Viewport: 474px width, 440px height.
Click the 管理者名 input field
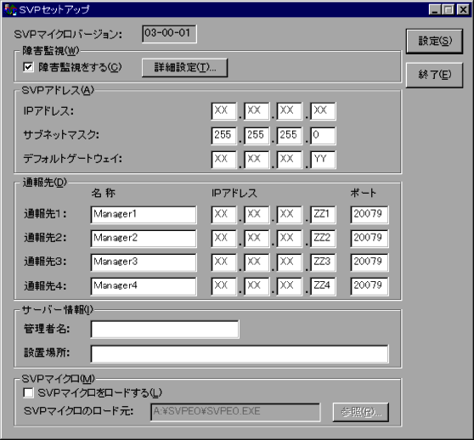tap(165, 330)
